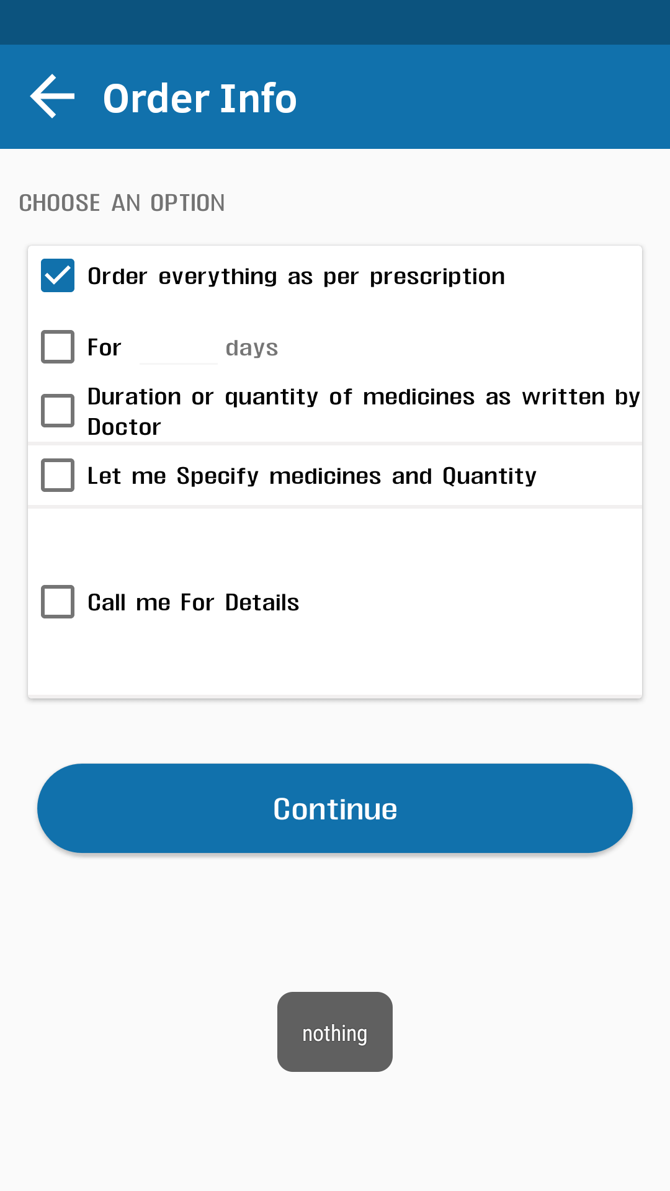The width and height of the screenshot is (670, 1191).
Task: Enable the 'Duration or quantity of medicines' checkbox
Action: [58, 411]
